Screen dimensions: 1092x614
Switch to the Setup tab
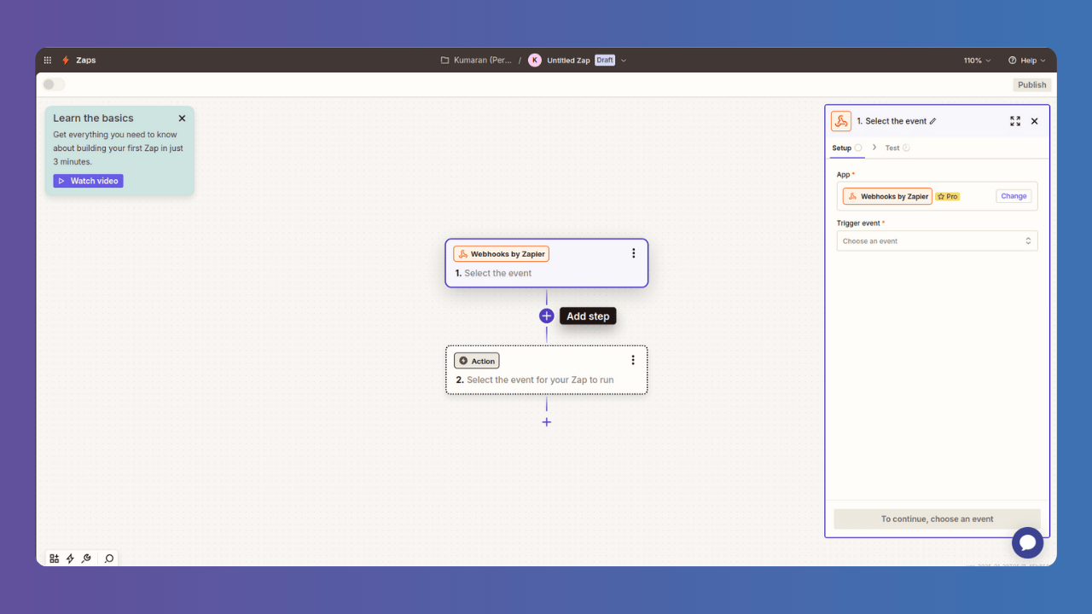click(846, 148)
